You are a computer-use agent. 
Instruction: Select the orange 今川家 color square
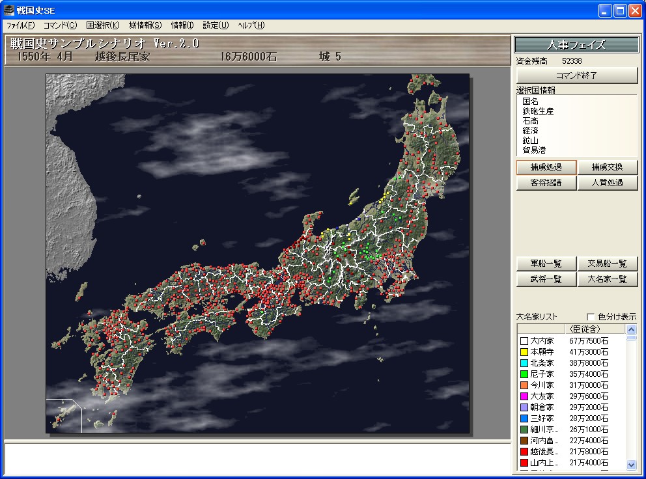click(x=524, y=385)
